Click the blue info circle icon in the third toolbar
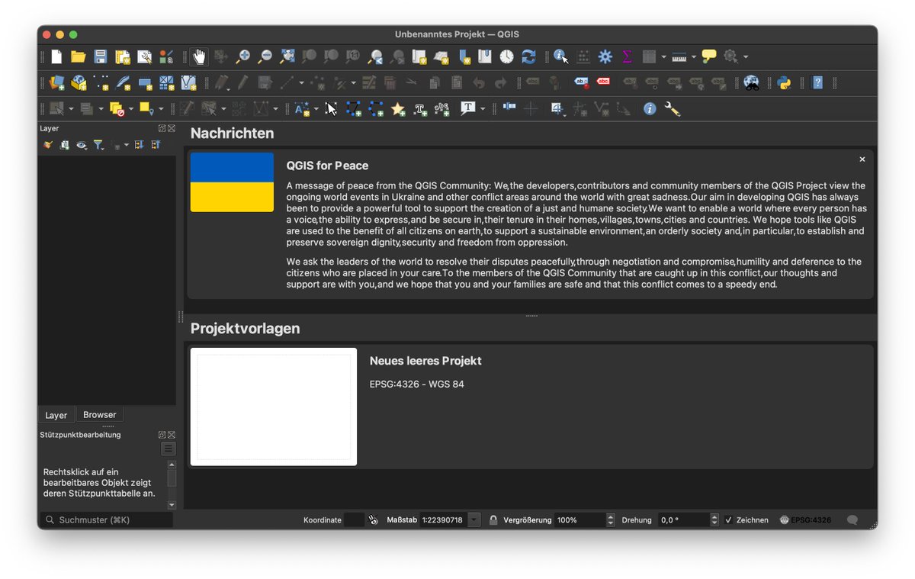The image size is (915, 579). 650,109
